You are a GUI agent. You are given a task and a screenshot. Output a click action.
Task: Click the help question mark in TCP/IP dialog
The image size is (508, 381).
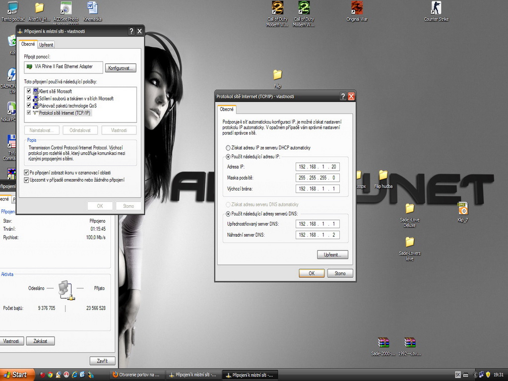(343, 96)
